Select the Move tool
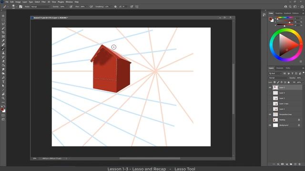 [x=3, y=16]
